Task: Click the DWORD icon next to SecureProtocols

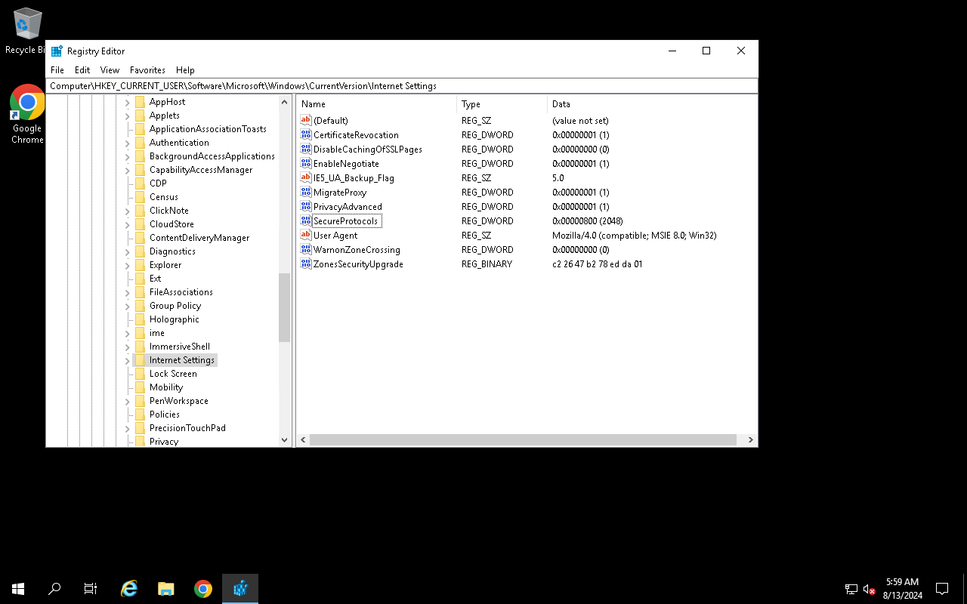Action: (x=306, y=220)
